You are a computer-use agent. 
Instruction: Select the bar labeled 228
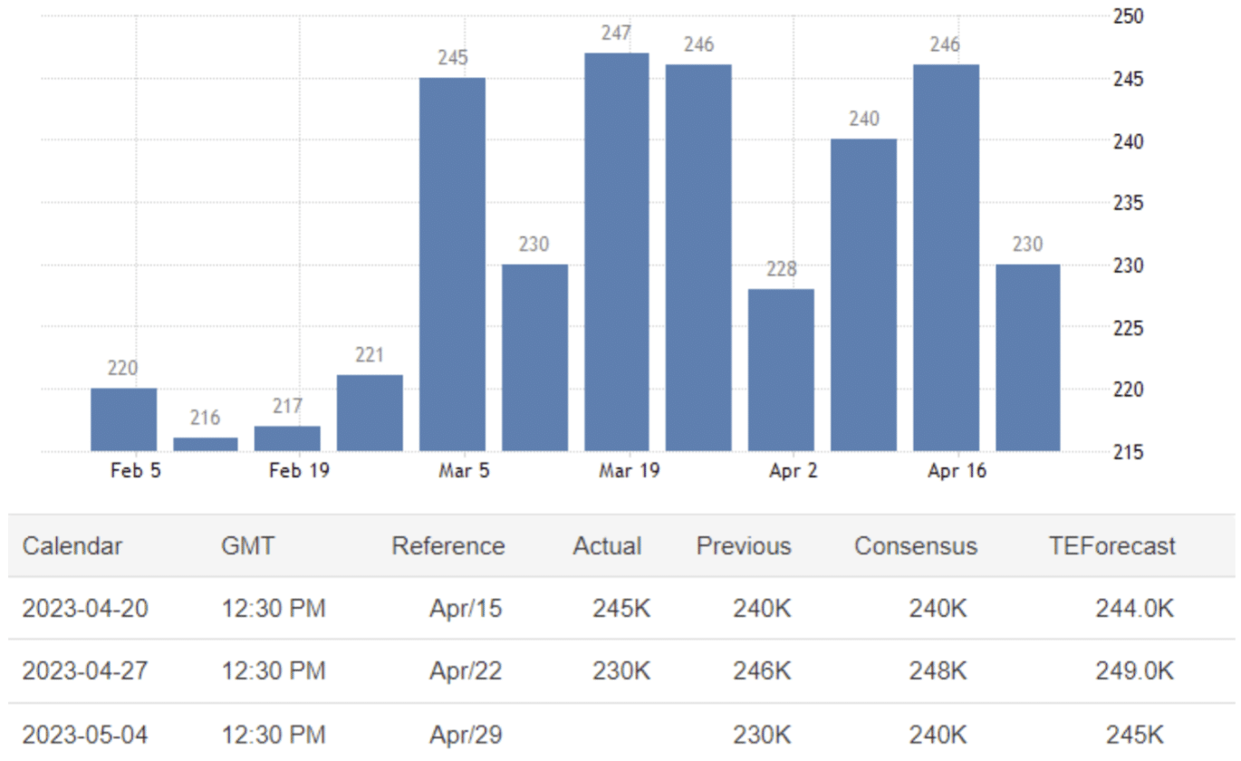781,370
